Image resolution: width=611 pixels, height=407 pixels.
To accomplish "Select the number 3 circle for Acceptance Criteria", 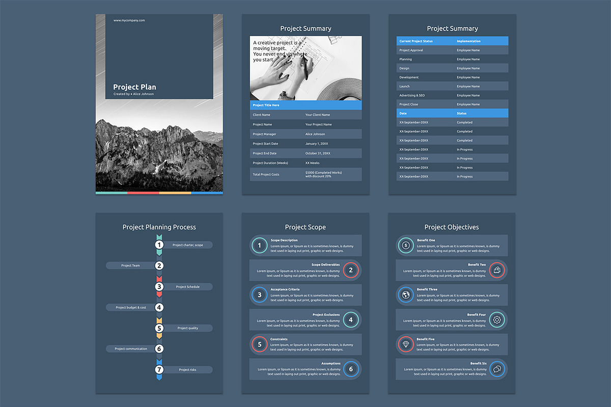I will [x=259, y=295].
